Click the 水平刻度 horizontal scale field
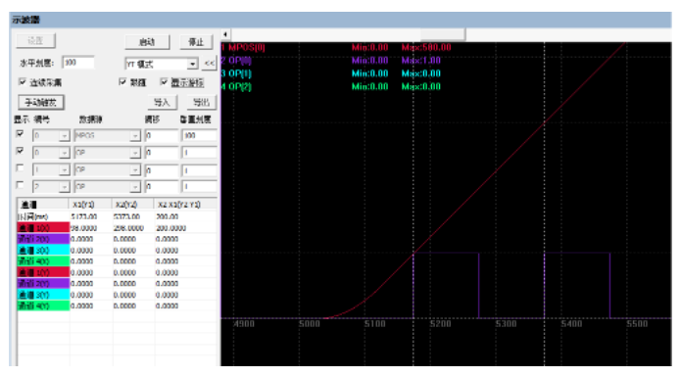681x377 pixels. click(78, 63)
